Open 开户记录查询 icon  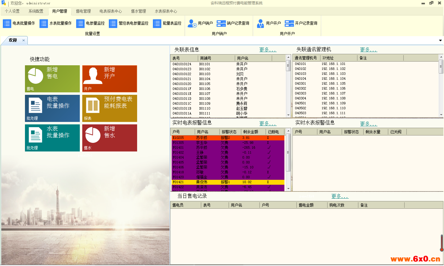[x=289, y=23]
